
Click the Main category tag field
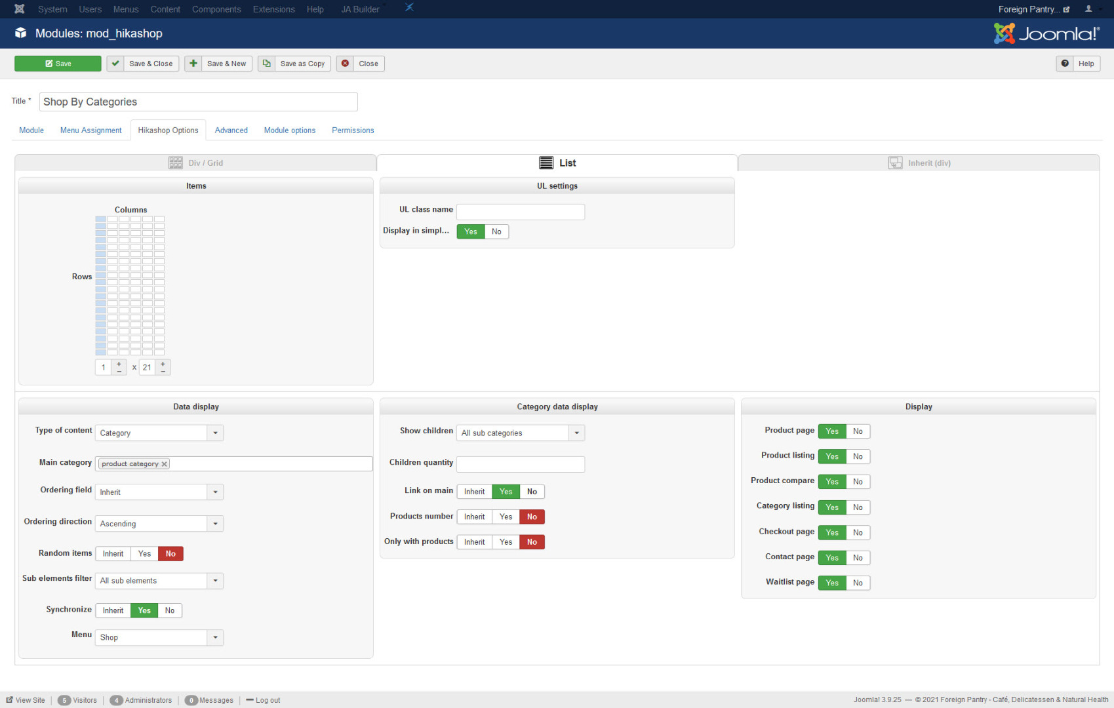coord(234,463)
